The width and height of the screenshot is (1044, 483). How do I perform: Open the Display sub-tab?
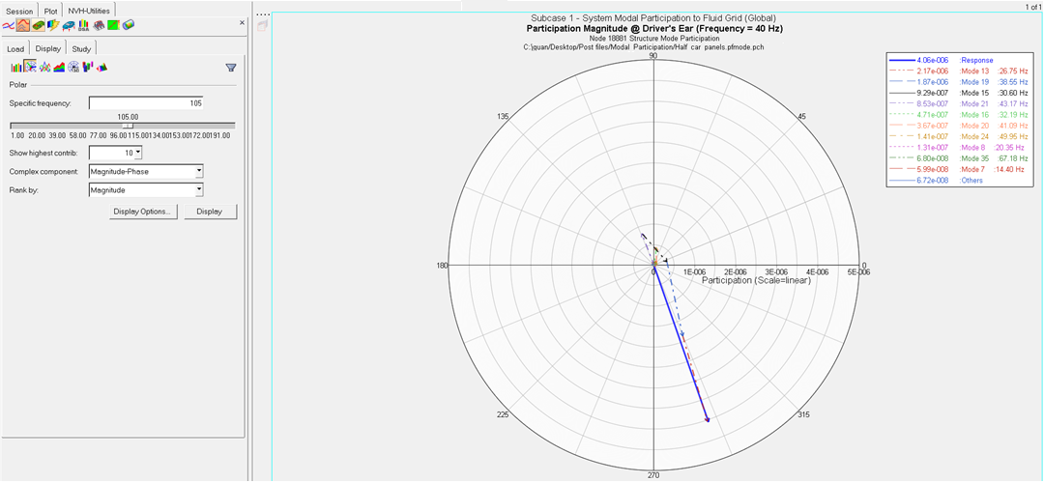(x=48, y=48)
